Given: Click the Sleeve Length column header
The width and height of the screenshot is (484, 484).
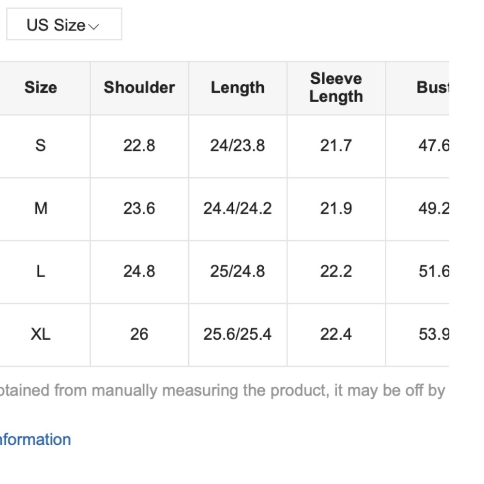Looking at the screenshot, I should pyautogui.click(x=336, y=87).
